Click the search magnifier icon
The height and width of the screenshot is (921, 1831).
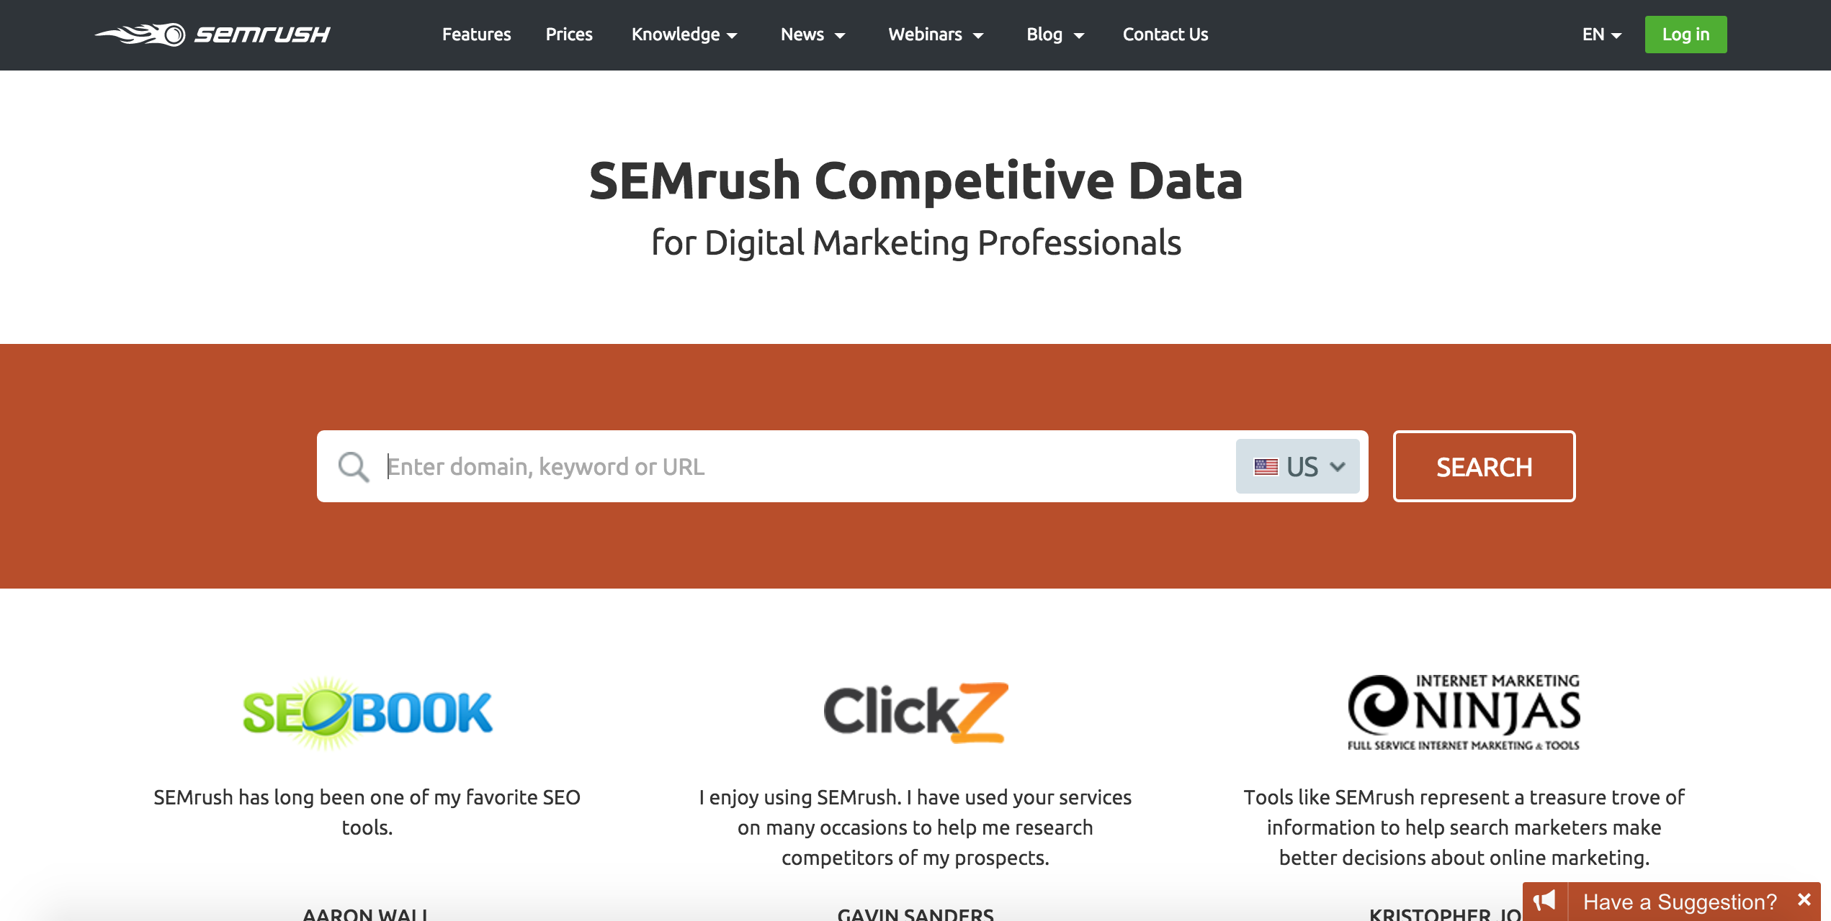352,466
